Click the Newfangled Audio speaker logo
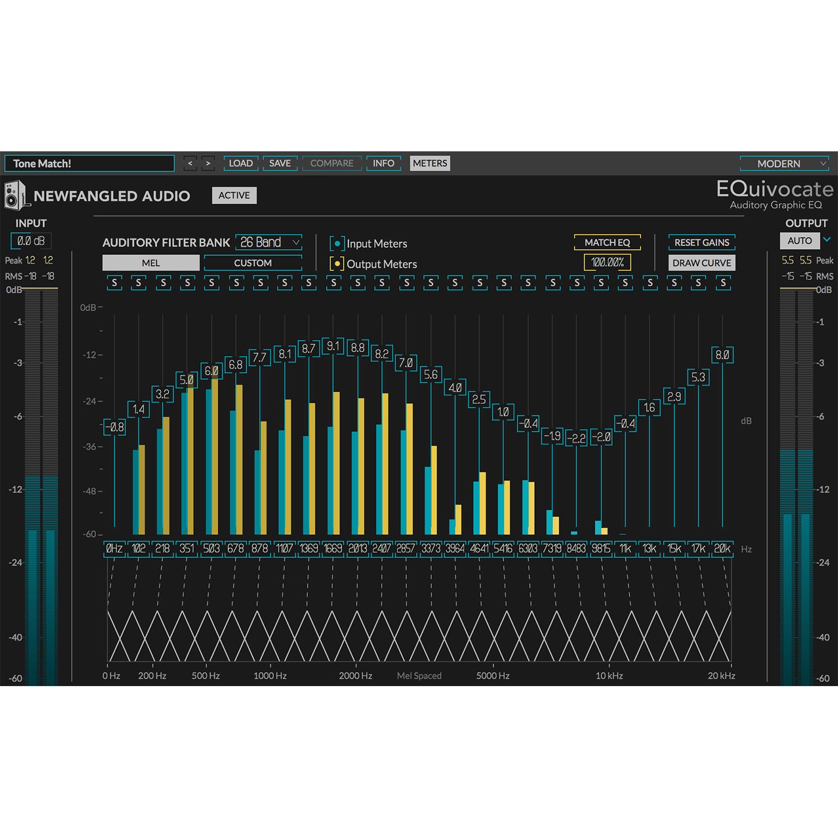This screenshot has width=838, height=838. (15, 195)
